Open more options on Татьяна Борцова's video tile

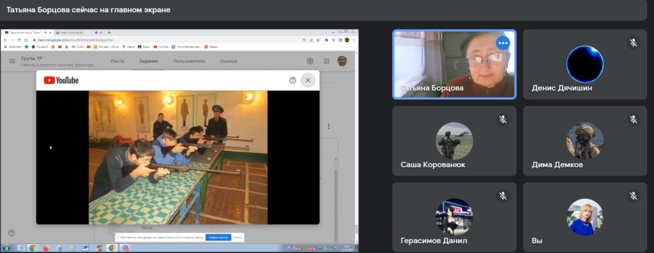tap(503, 43)
